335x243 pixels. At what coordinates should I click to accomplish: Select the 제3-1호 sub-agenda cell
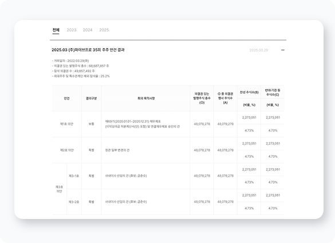pos(74,176)
